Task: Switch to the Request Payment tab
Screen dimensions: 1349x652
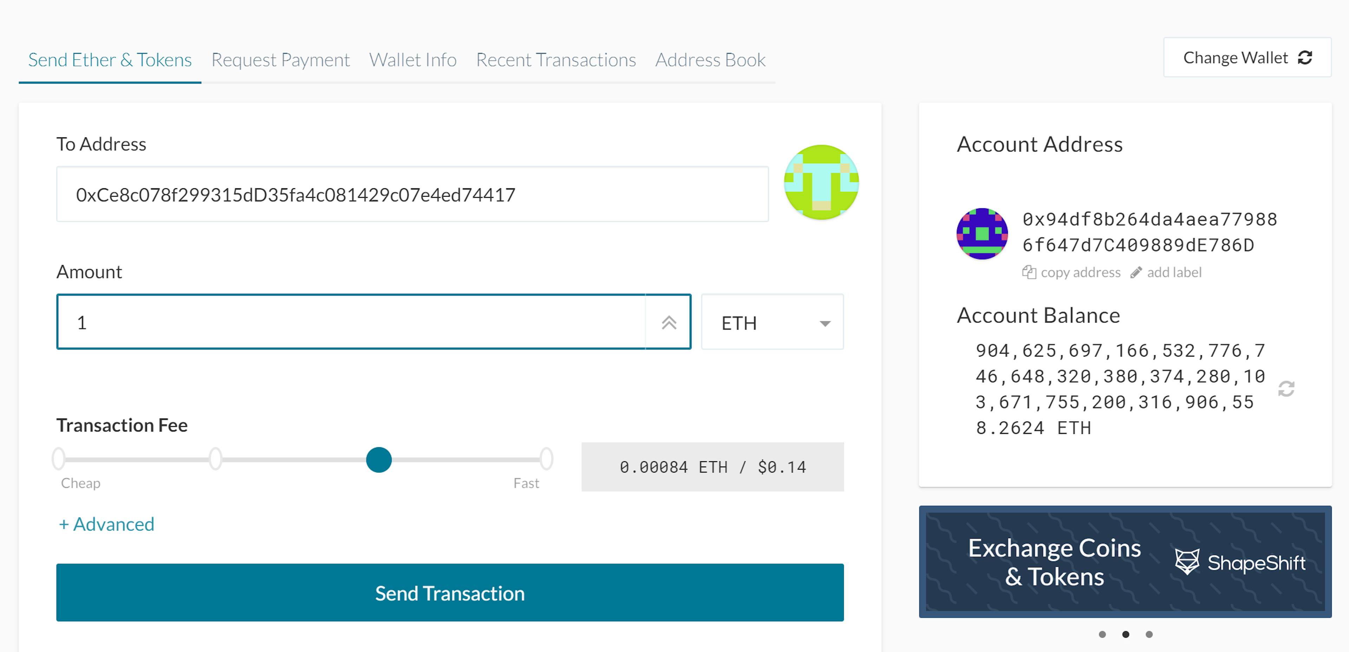Action: 280,60
